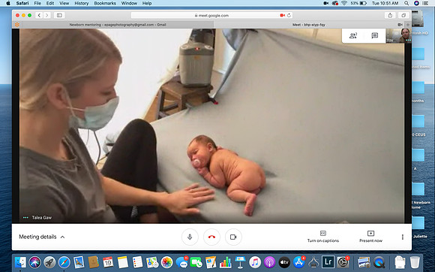Go back with Safari back arrow
Screen dimensions: 435x272
click(x=39, y=15)
